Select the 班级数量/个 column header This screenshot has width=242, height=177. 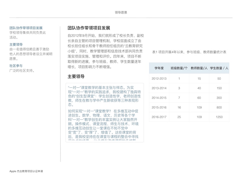[179, 68]
